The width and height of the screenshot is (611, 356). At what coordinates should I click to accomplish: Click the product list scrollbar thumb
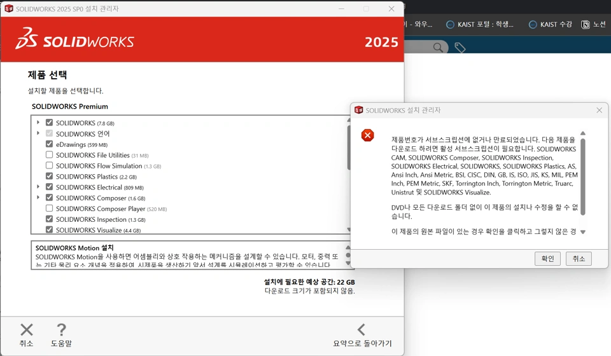349,147
